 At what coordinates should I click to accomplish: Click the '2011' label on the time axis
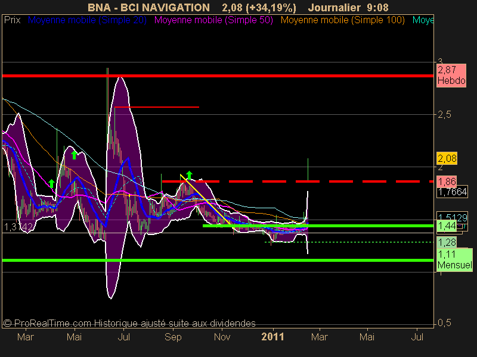click(x=272, y=337)
